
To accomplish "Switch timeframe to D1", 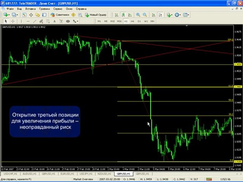I will [x=139, y=21].
